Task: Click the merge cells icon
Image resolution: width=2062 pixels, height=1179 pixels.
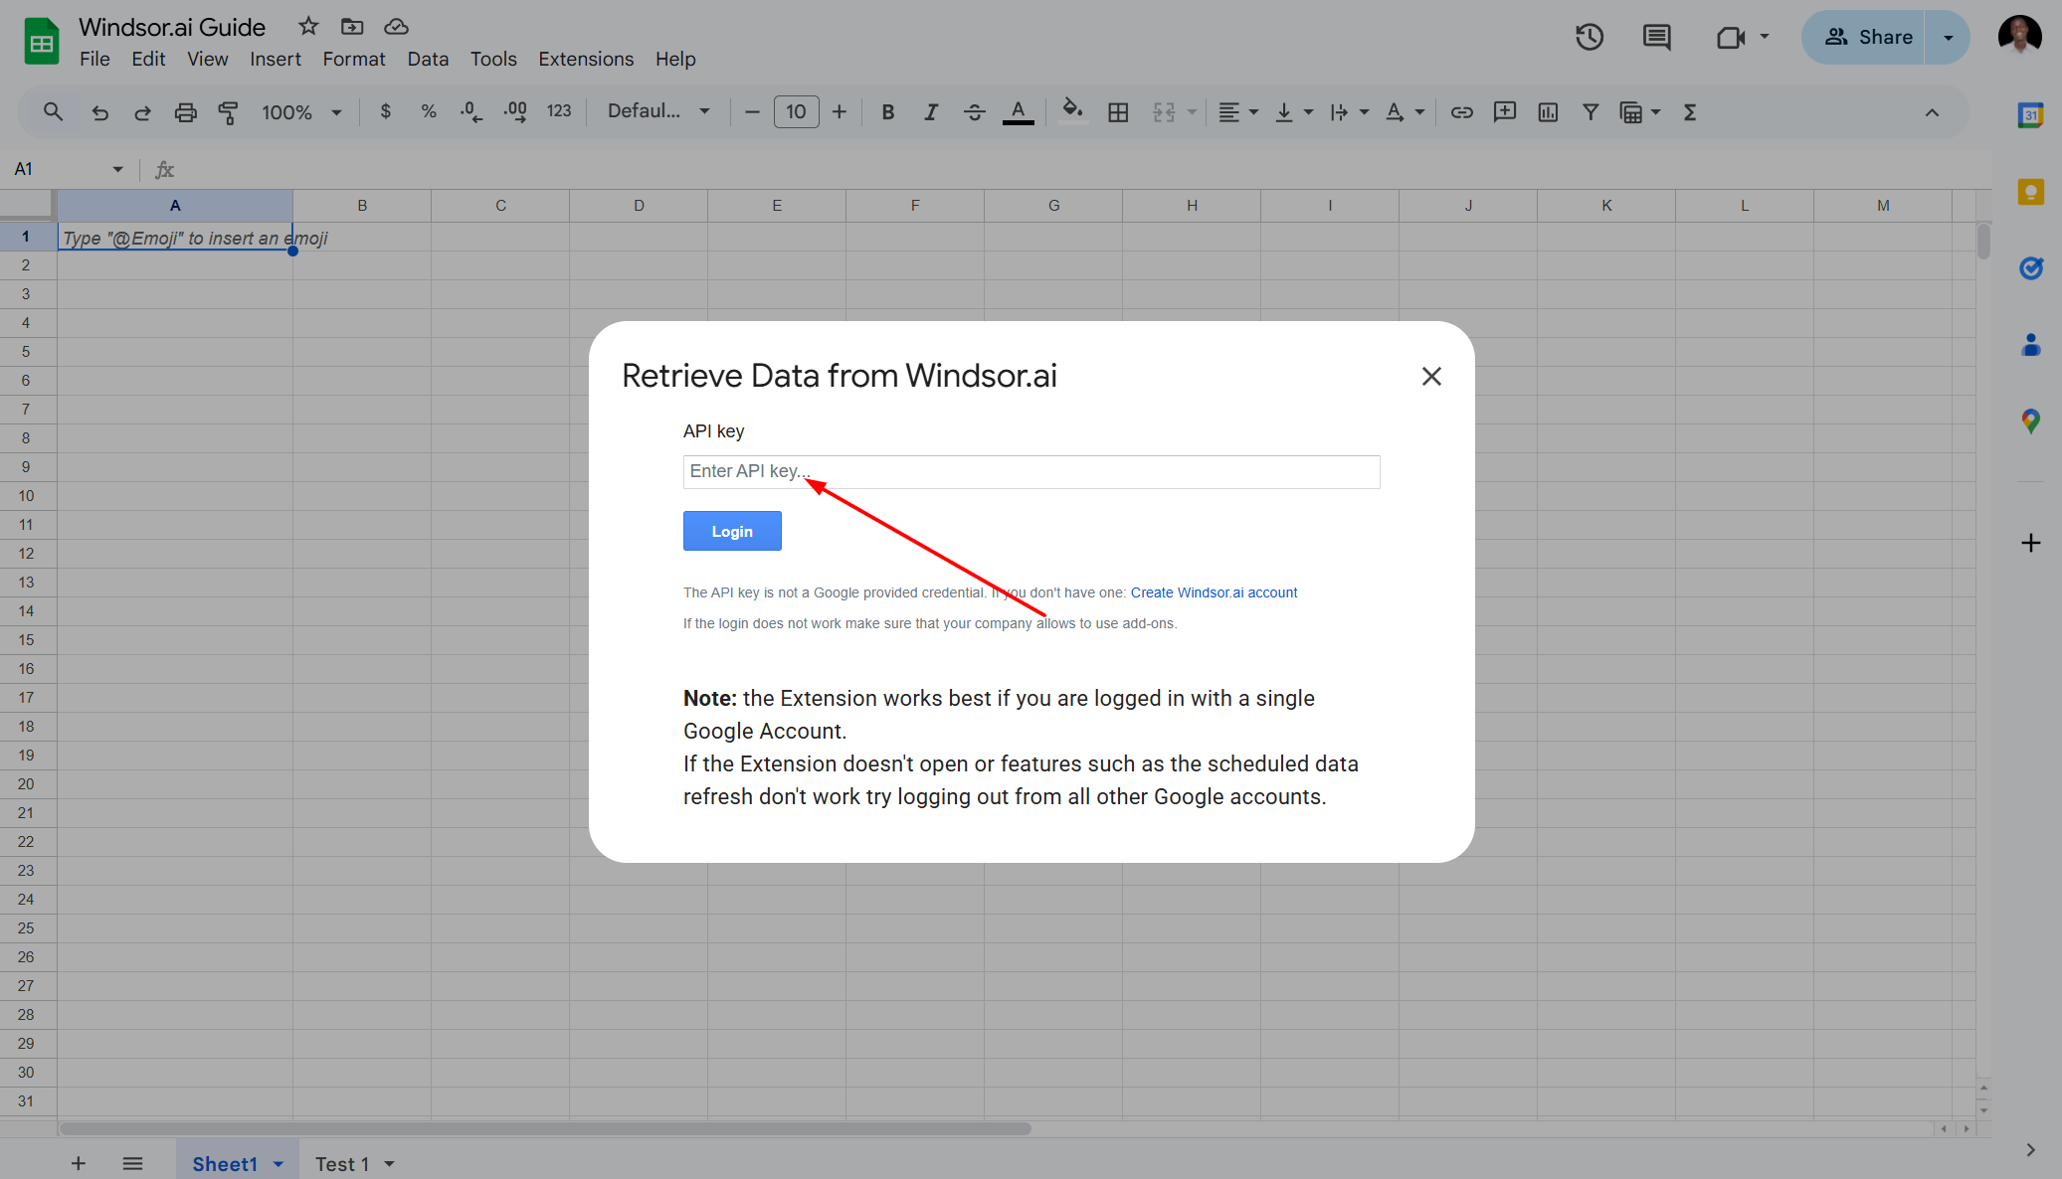Action: point(1164,112)
